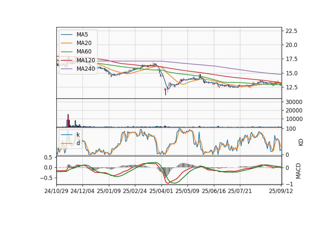Click the MA120 legend label
Viewport: 313px width, 225px height.
[x=86, y=60]
